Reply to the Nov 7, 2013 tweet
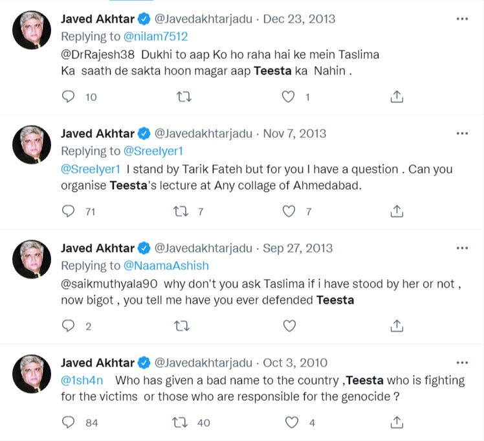 [69, 211]
